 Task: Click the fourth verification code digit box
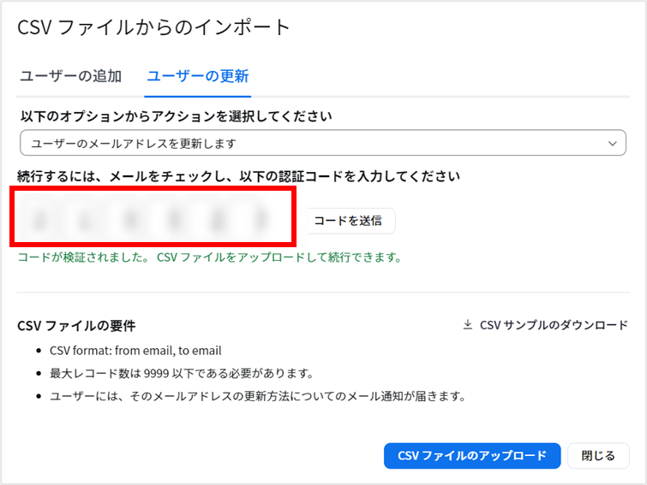(x=174, y=219)
